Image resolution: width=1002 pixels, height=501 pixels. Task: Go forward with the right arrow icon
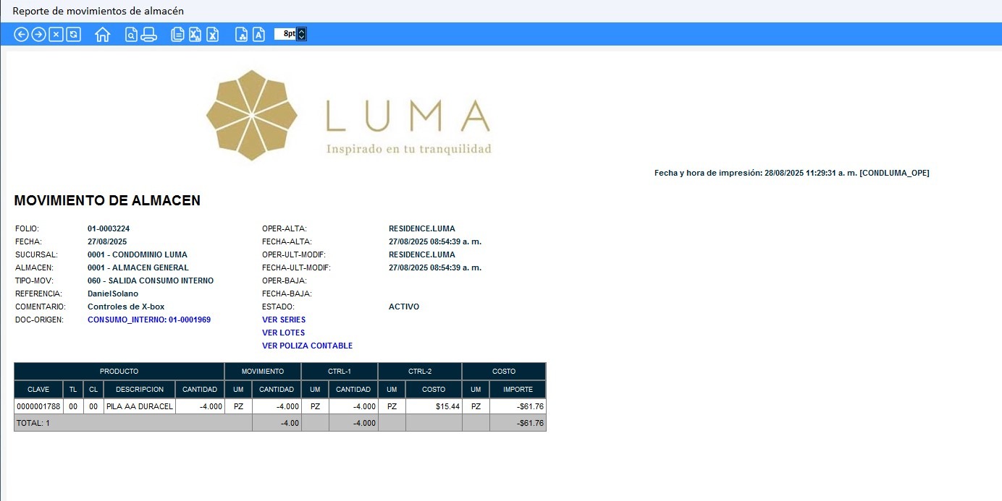38,34
